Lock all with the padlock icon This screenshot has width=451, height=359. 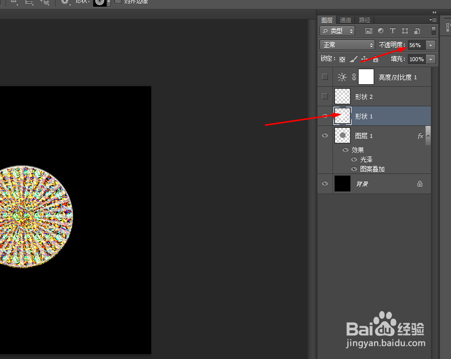pyautogui.click(x=376, y=59)
